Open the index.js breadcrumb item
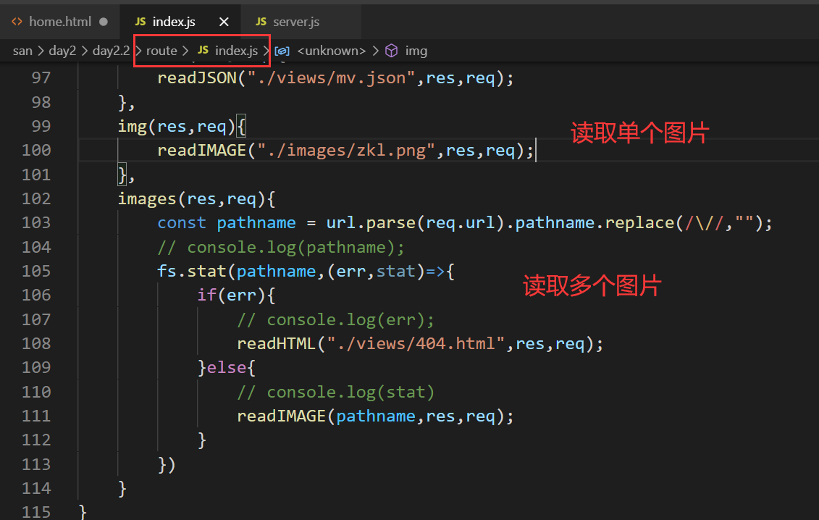The image size is (819, 520). 236,51
